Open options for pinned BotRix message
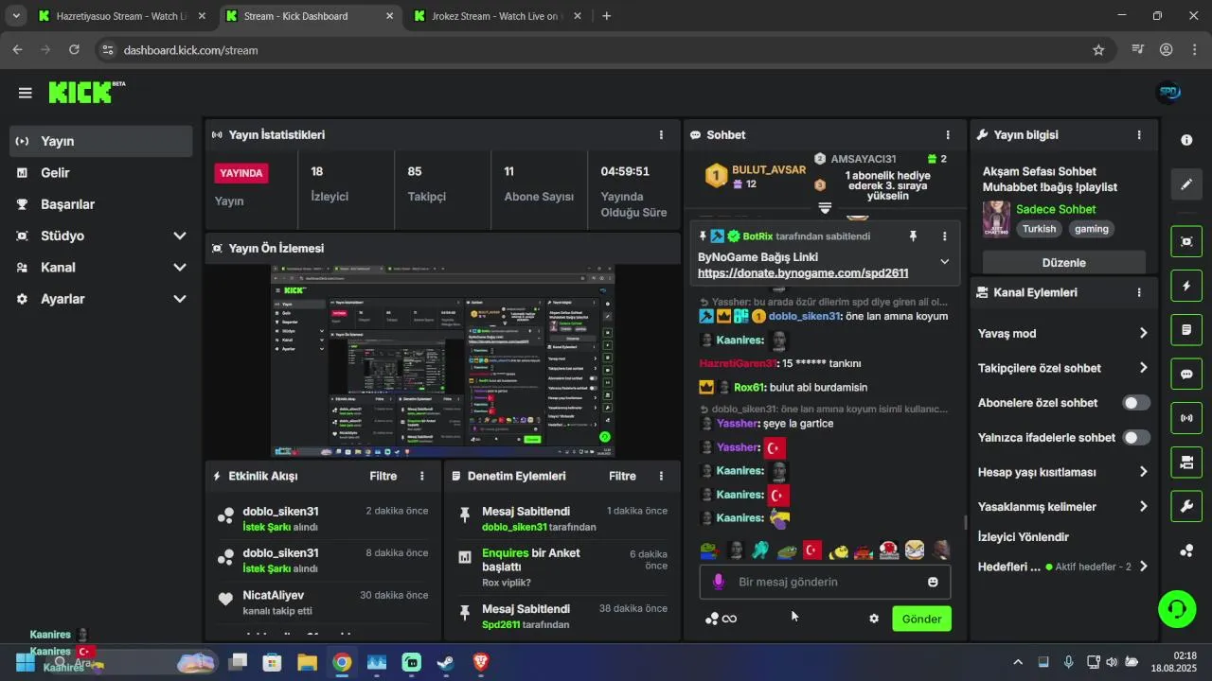The height and width of the screenshot is (681, 1212). click(944, 236)
